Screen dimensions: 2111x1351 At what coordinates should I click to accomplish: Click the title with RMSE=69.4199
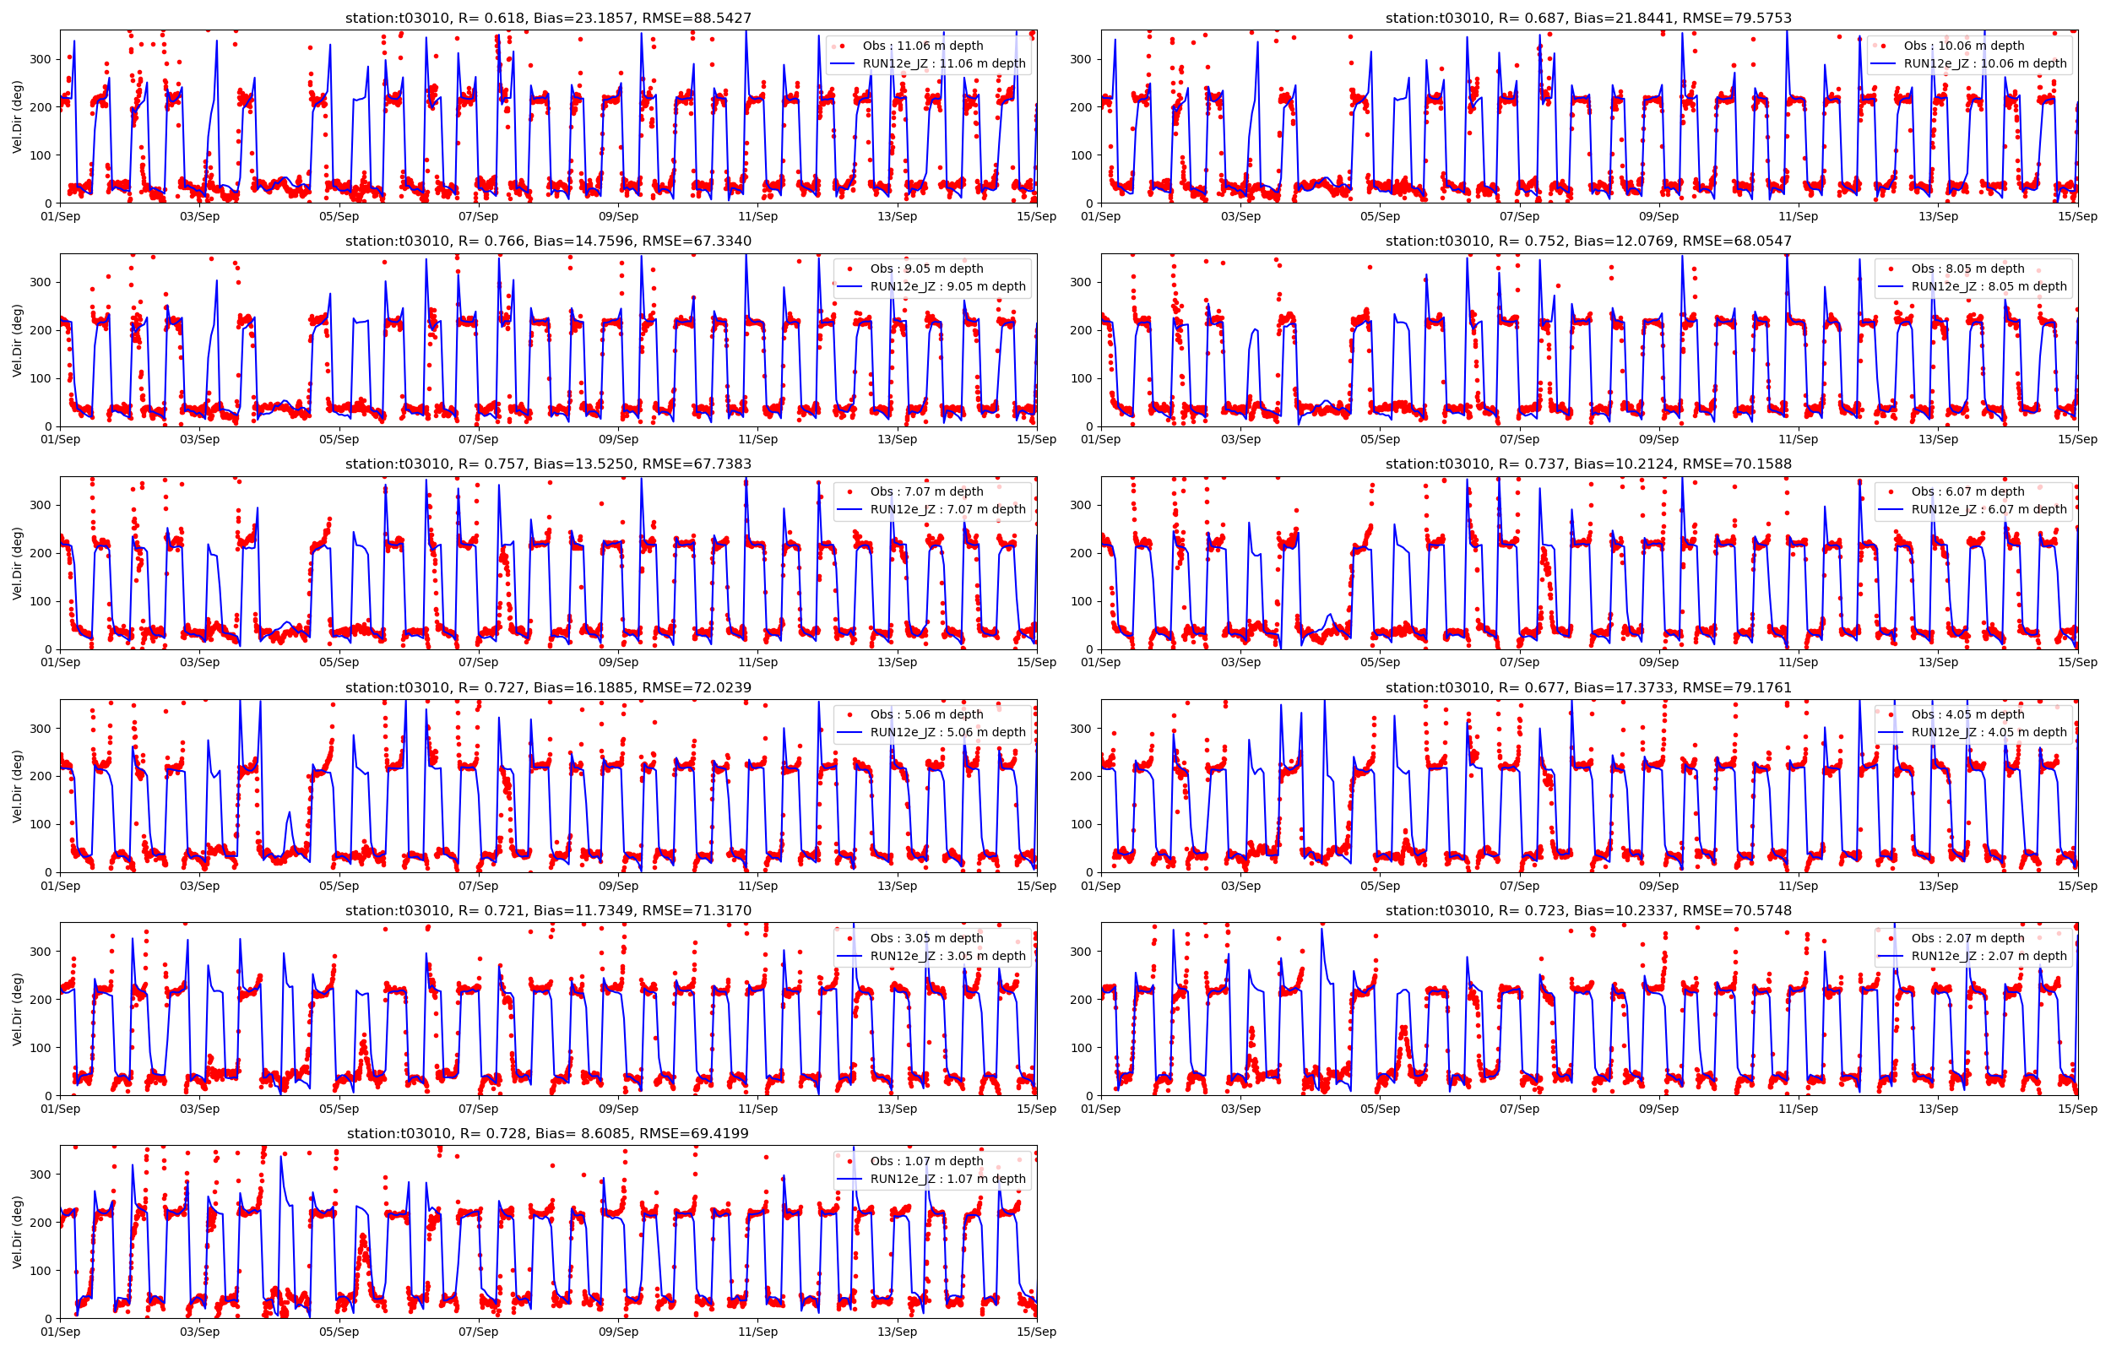tap(548, 1133)
